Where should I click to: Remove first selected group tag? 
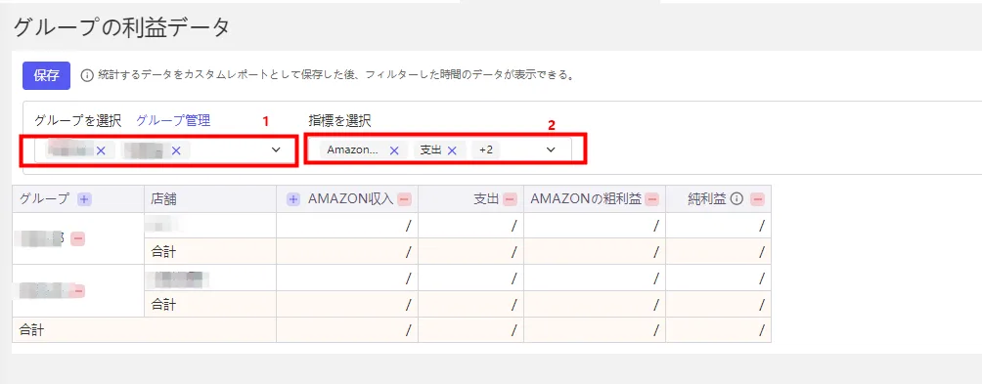[x=102, y=150]
